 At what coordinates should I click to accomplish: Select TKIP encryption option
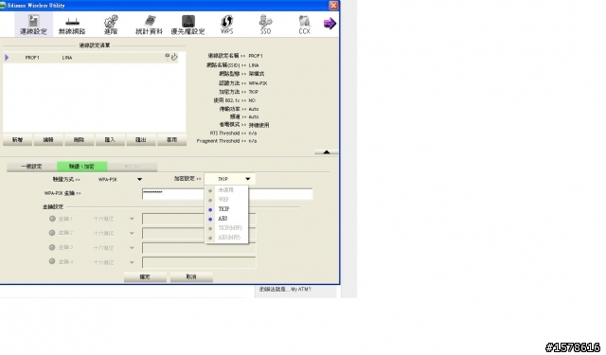[x=223, y=209]
